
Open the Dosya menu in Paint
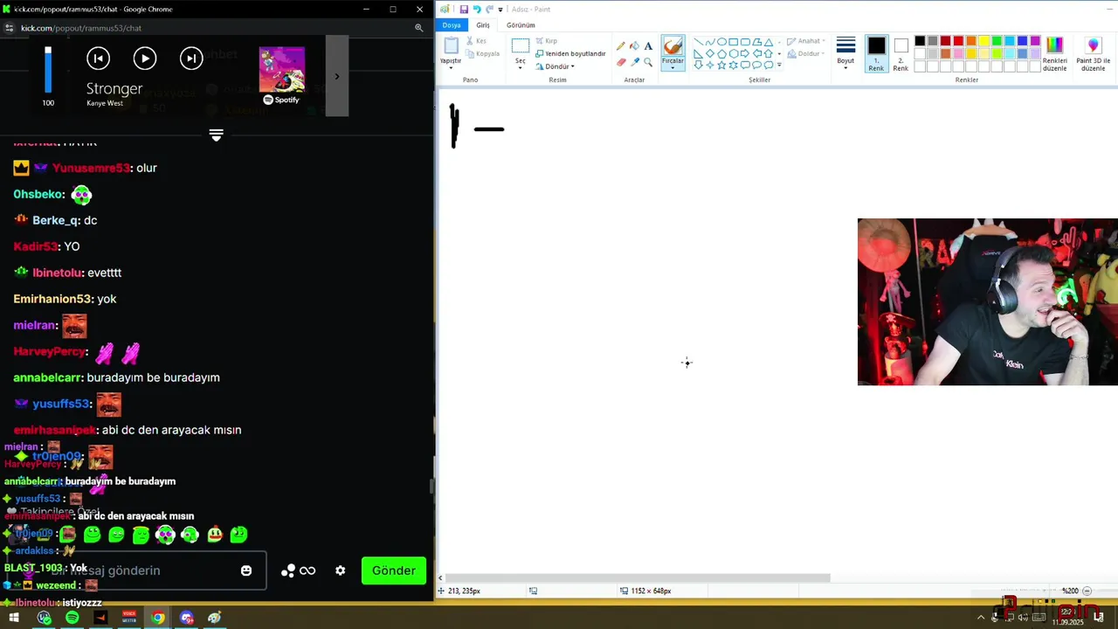coord(451,25)
